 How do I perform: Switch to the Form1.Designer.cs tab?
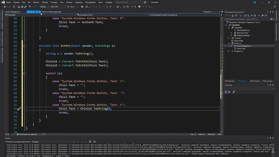click(x=13, y=12)
